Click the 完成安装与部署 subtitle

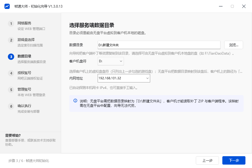[28, 112]
